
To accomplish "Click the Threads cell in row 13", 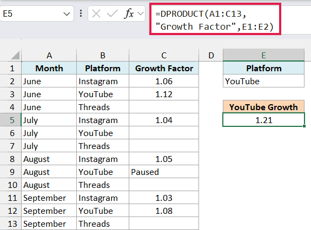I will click(103, 224).
